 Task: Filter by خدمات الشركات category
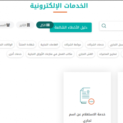click(x=95, y=44)
